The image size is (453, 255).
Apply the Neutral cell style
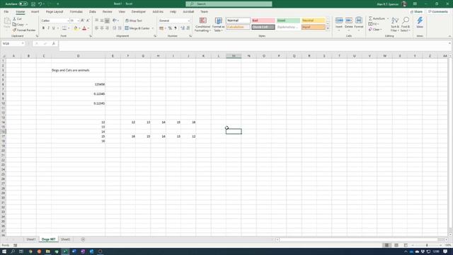(x=313, y=21)
